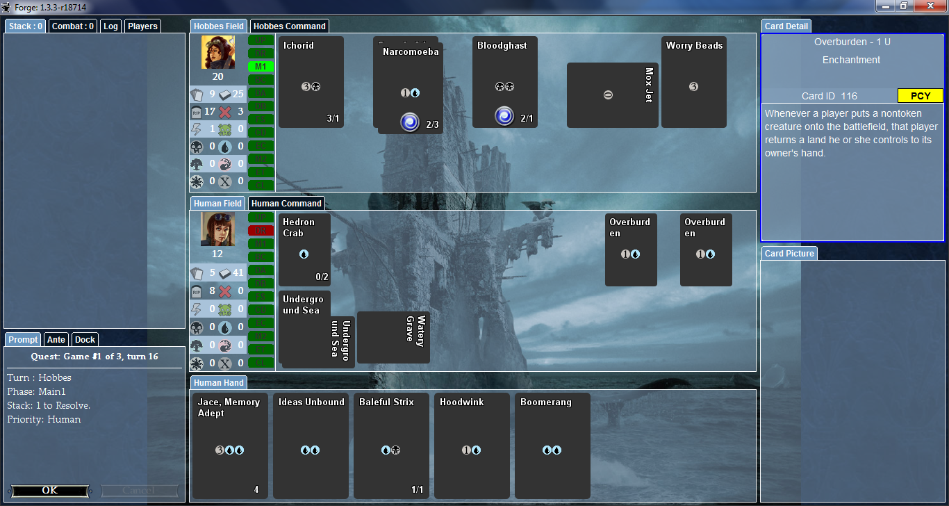Select Boomerang card in hand
The image size is (949, 506).
[552, 446]
